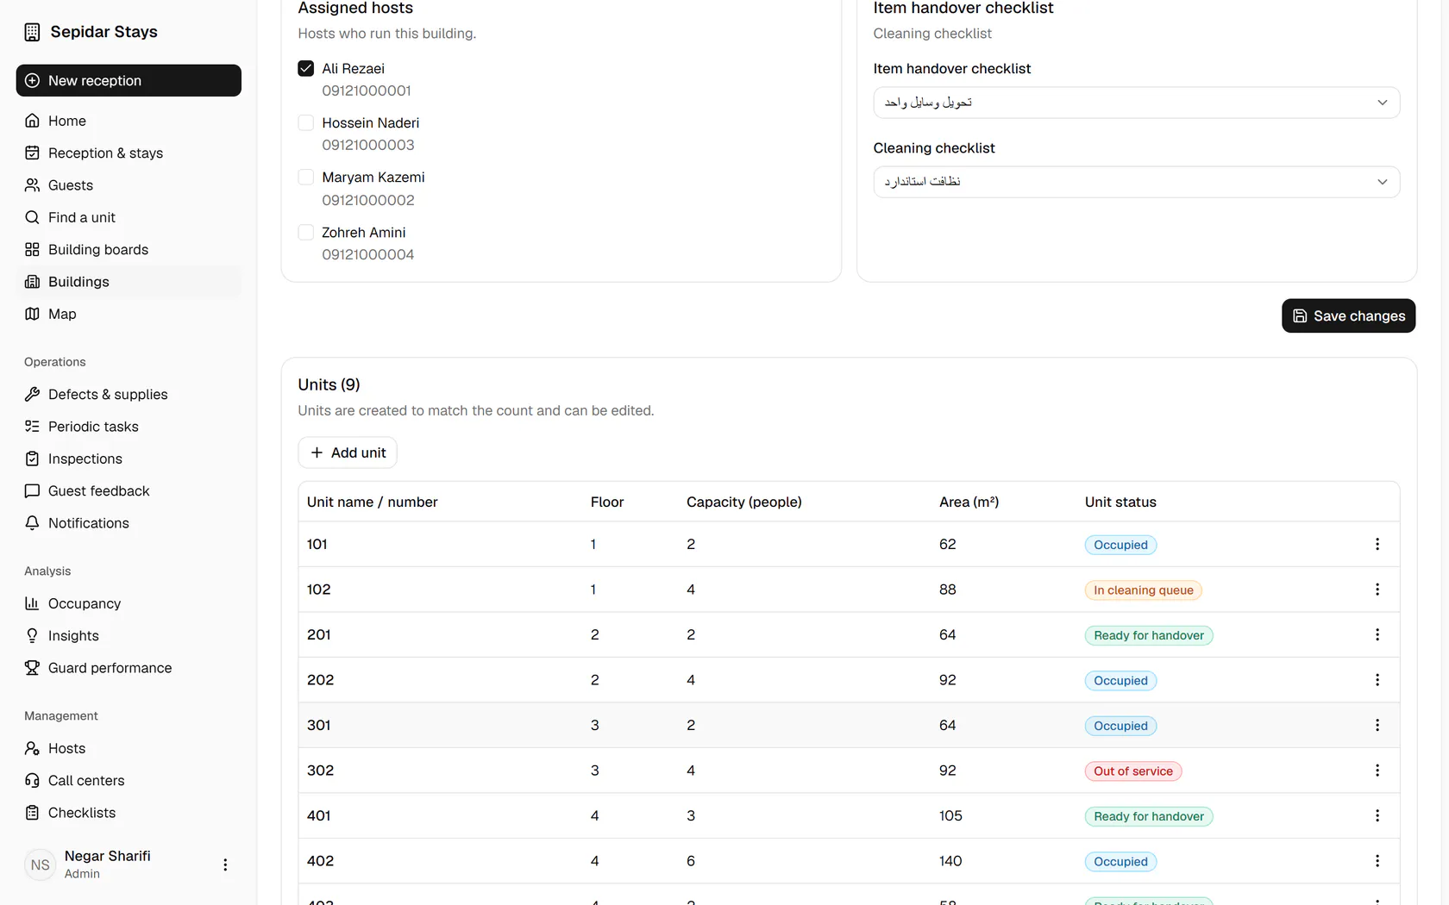1449x905 pixels.
Task: Check the Hossein Naderi host checkbox
Action: coord(305,122)
